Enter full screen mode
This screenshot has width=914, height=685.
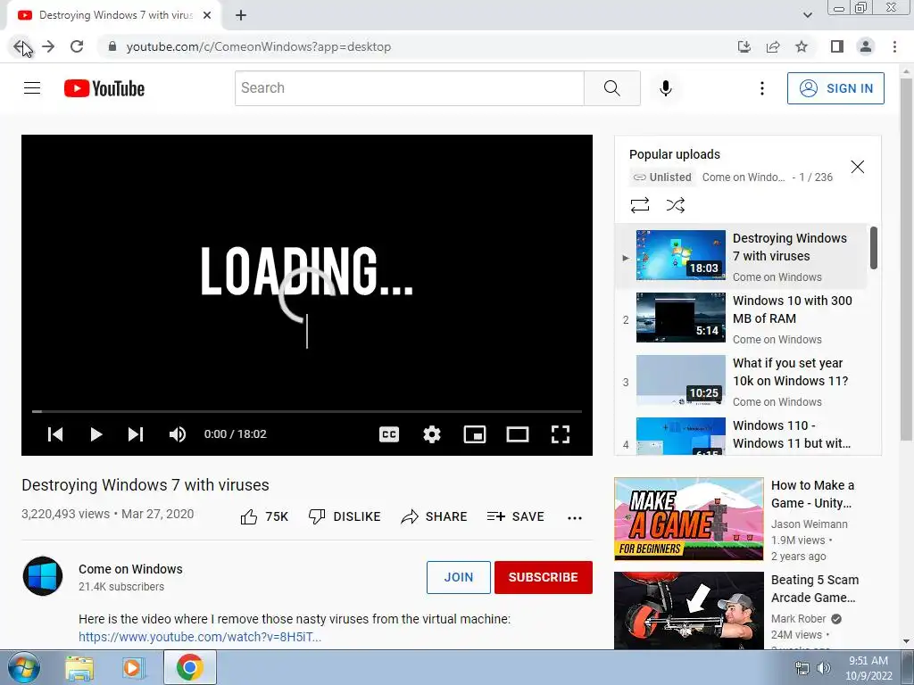click(x=561, y=434)
